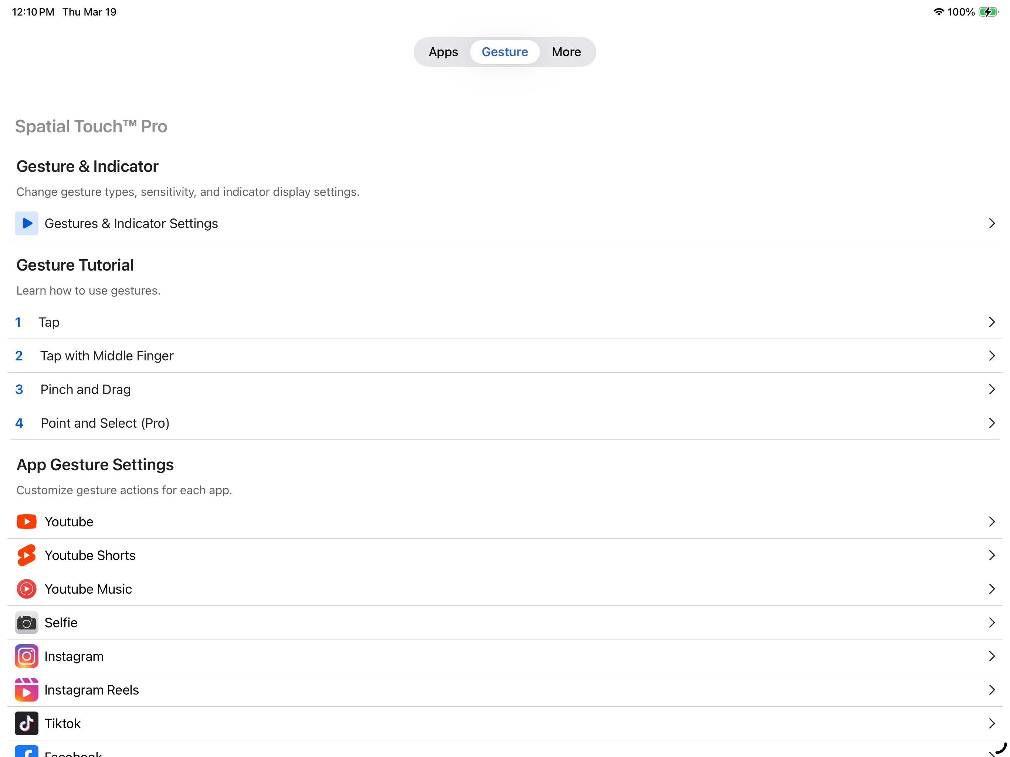Open Gestures & Indicator Settings
This screenshot has width=1010, height=757.
(x=505, y=223)
